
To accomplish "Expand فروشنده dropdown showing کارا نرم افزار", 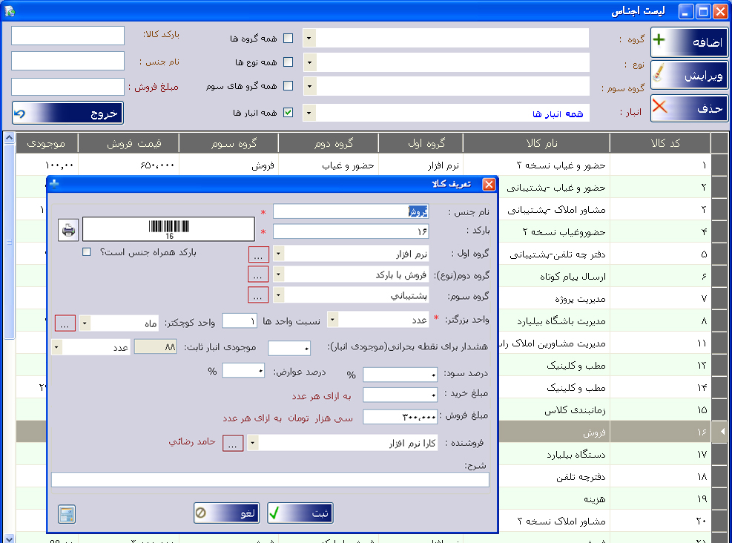I will coord(252,443).
